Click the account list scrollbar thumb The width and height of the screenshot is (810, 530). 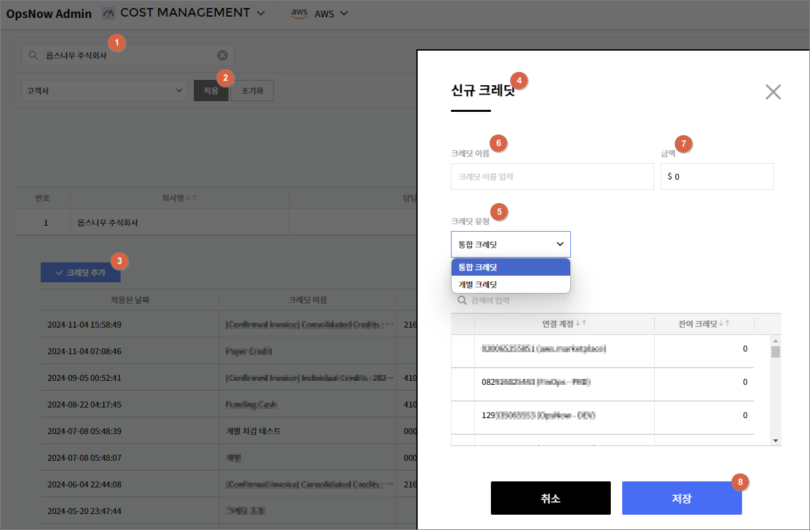(x=775, y=352)
